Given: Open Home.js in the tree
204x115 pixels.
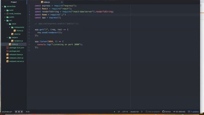Looking at the screenshot, I should [x=20, y=31].
